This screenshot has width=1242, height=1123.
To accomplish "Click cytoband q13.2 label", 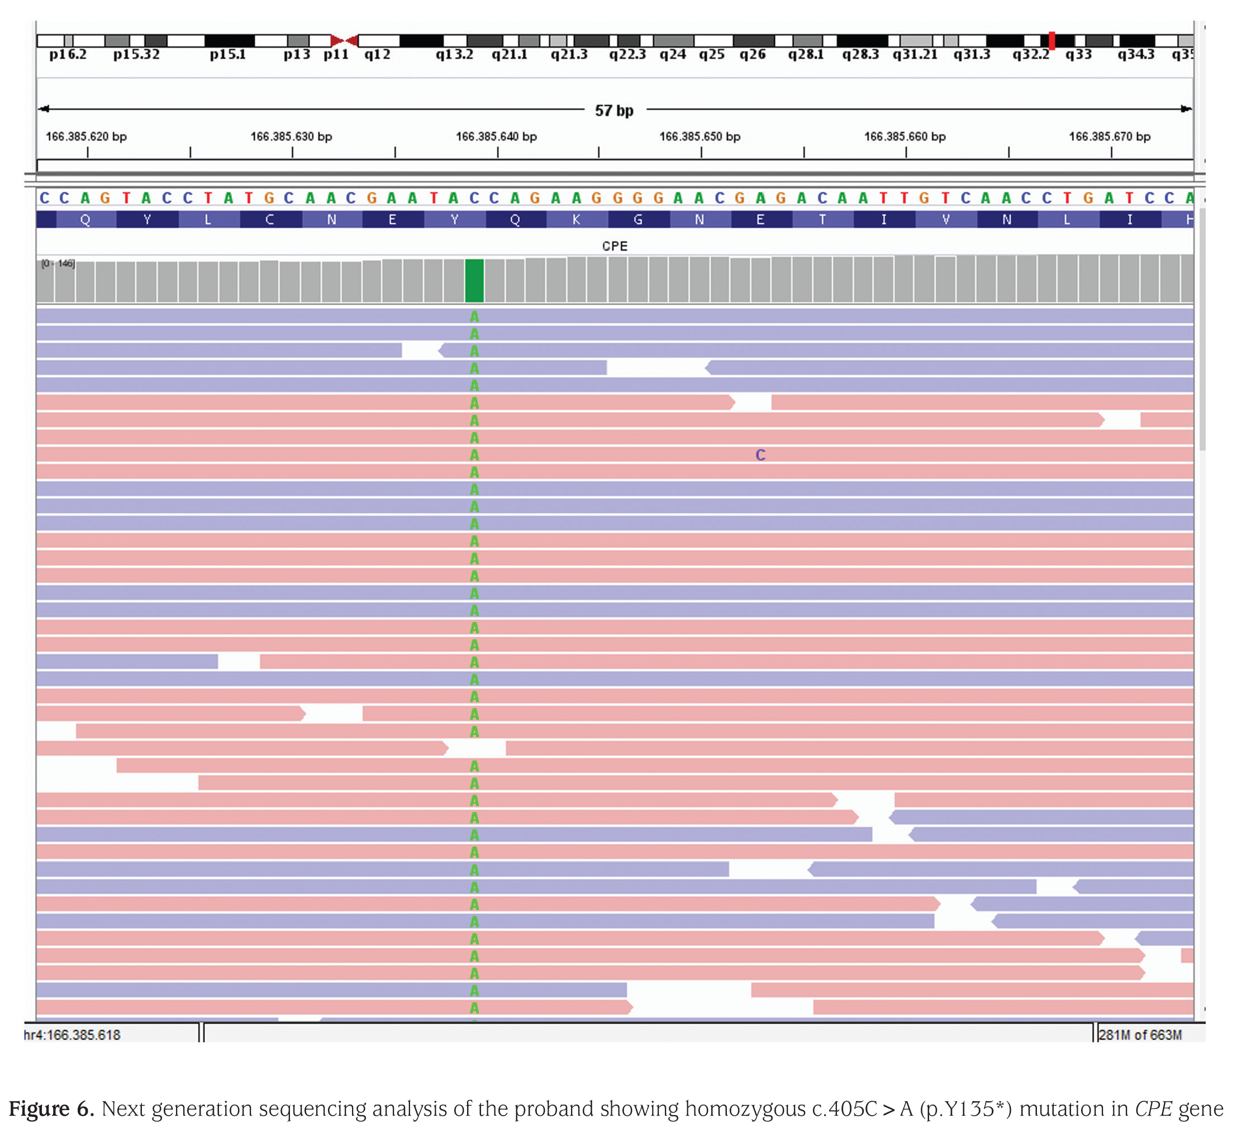I will [455, 55].
